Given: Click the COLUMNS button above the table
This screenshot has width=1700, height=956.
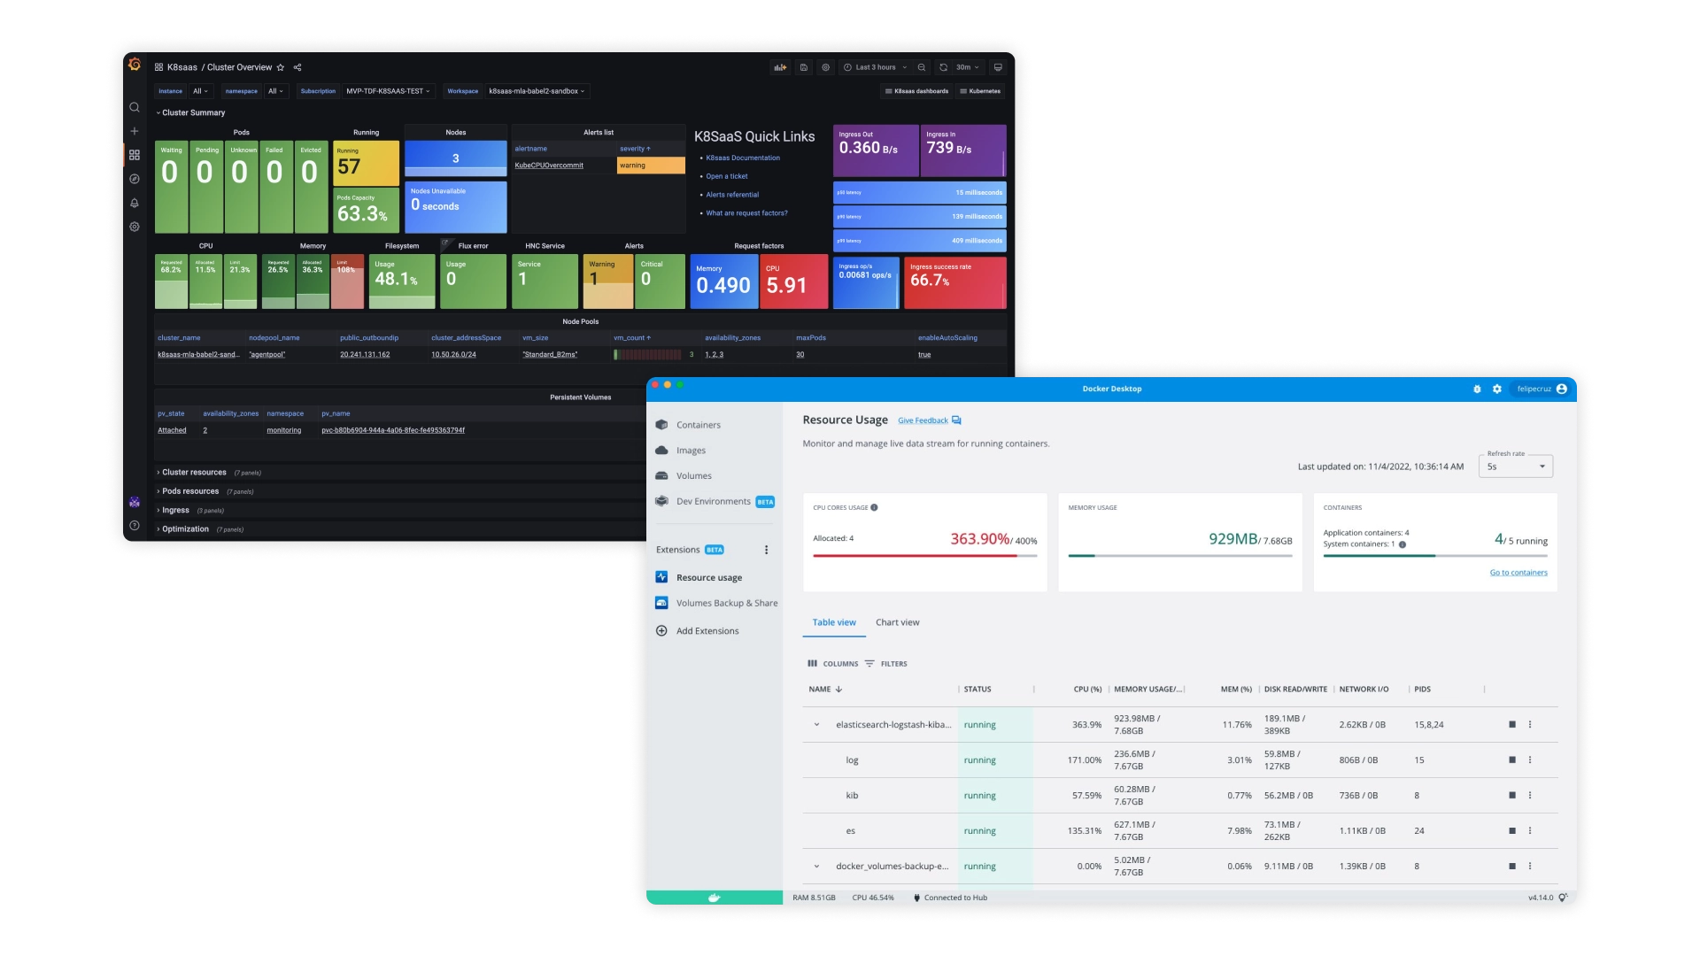Looking at the screenshot, I should (833, 664).
